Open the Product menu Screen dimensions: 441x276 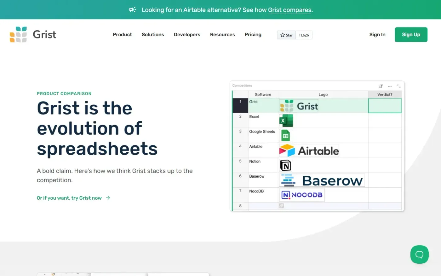pos(122,34)
